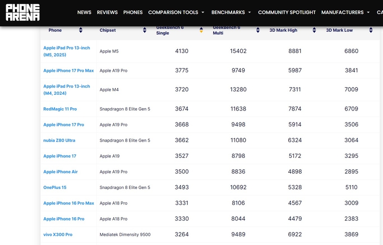Expand the Benchmarks dropdown
Viewport: 383px width, 245px height.
coord(231,12)
